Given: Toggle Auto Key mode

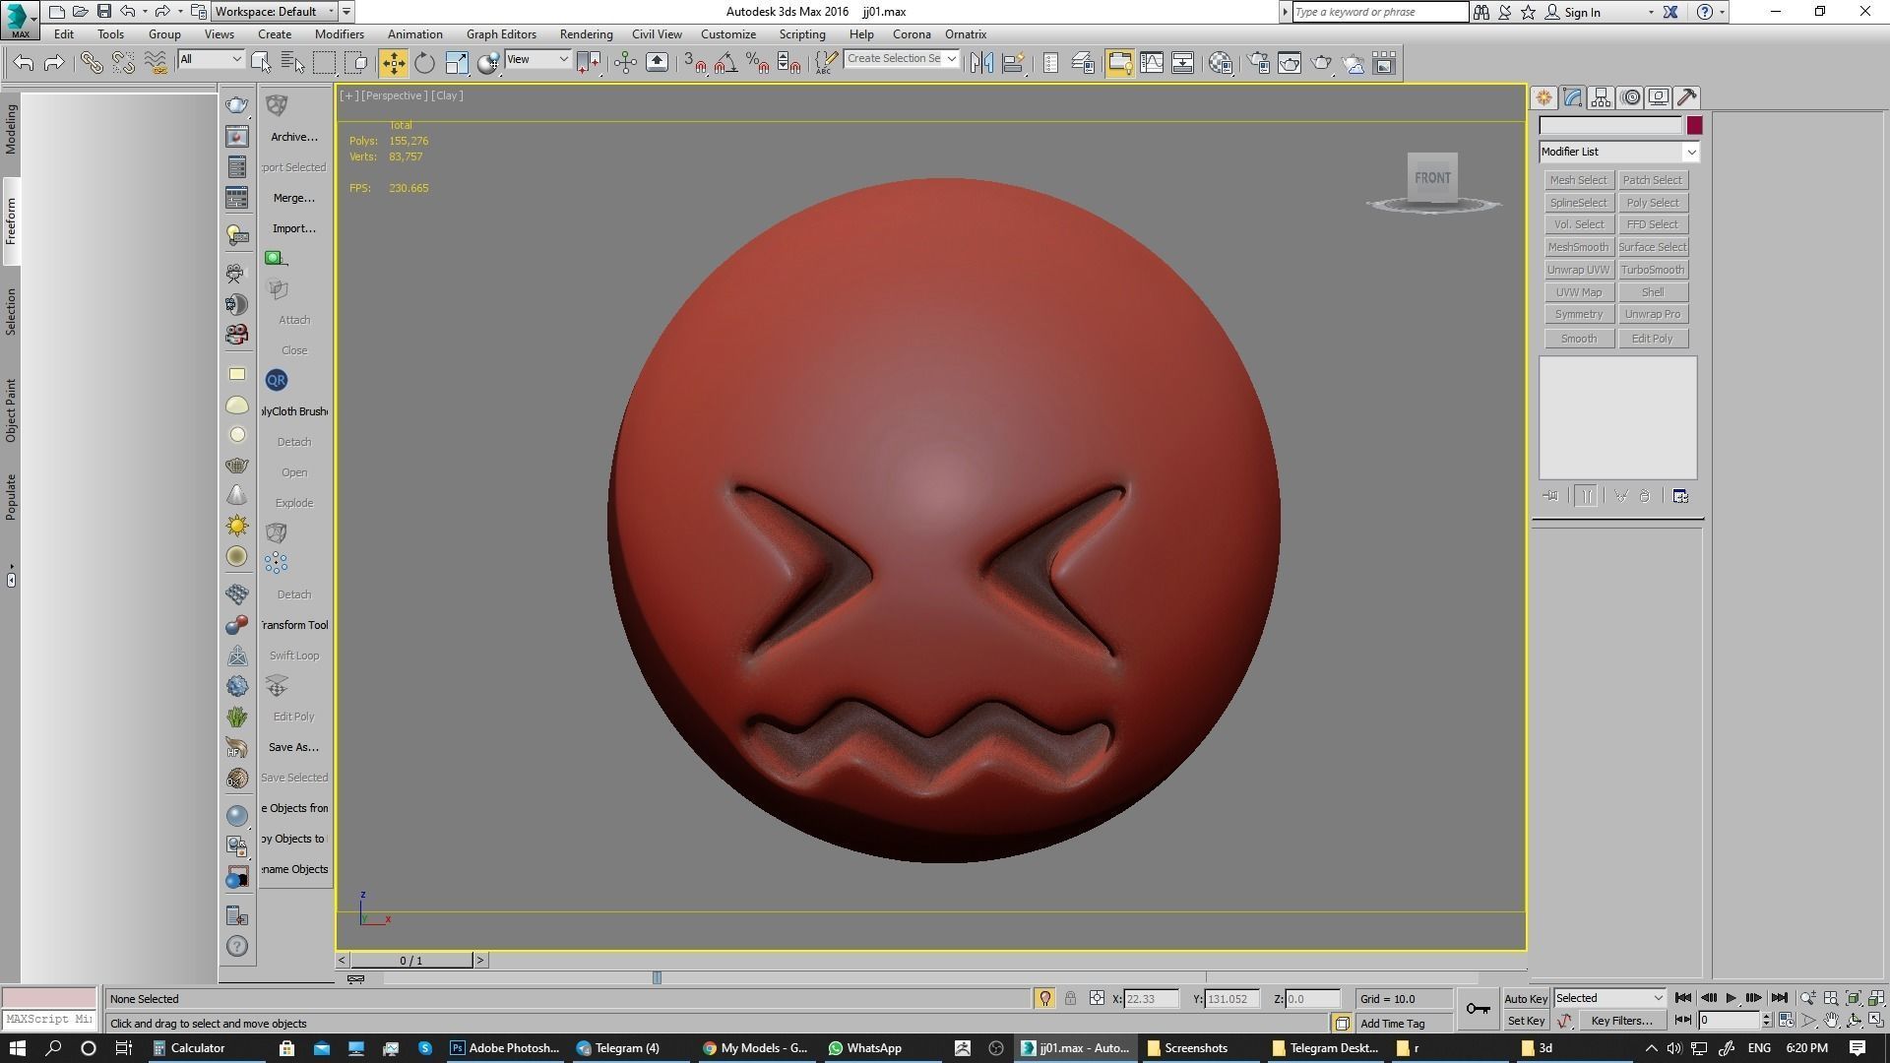Looking at the screenshot, I should point(1526,999).
